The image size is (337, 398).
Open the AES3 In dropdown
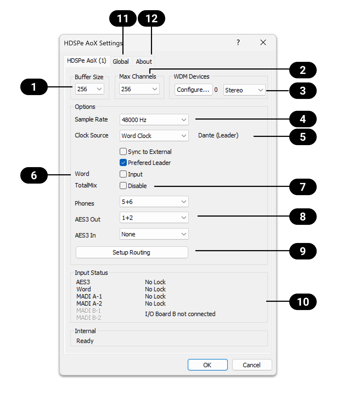pyautogui.click(x=154, y=234)
